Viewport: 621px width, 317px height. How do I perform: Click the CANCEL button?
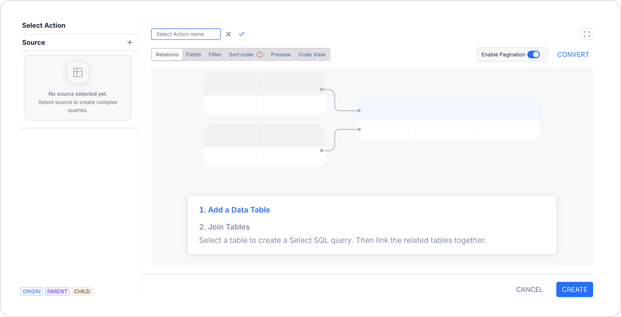click(x=529, y=290)
